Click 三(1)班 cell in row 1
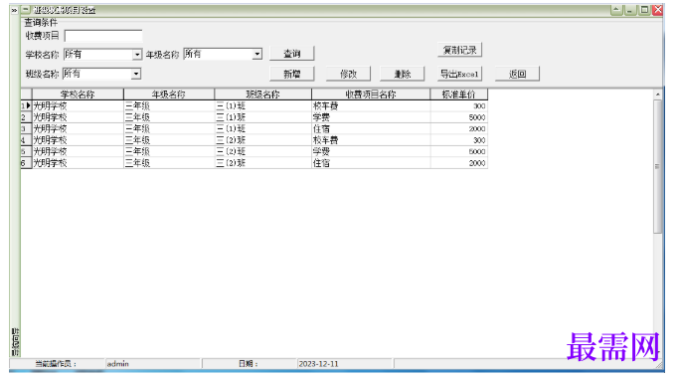The width and height of the screenshot is (678, 378). [x=262, y=105]
